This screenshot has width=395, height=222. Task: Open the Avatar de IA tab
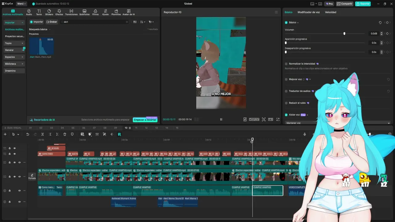coord(129,12)
